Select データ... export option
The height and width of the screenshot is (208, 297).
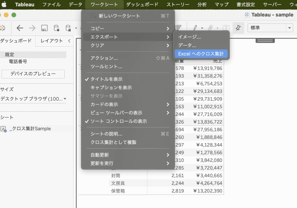pos(201,45)
